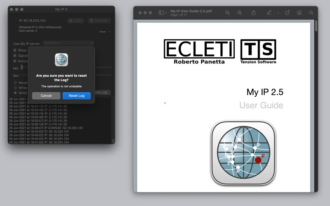This screenshot has width=330, height=206.
Task: Select the Never radio button
Action: (x=15, y=82)
